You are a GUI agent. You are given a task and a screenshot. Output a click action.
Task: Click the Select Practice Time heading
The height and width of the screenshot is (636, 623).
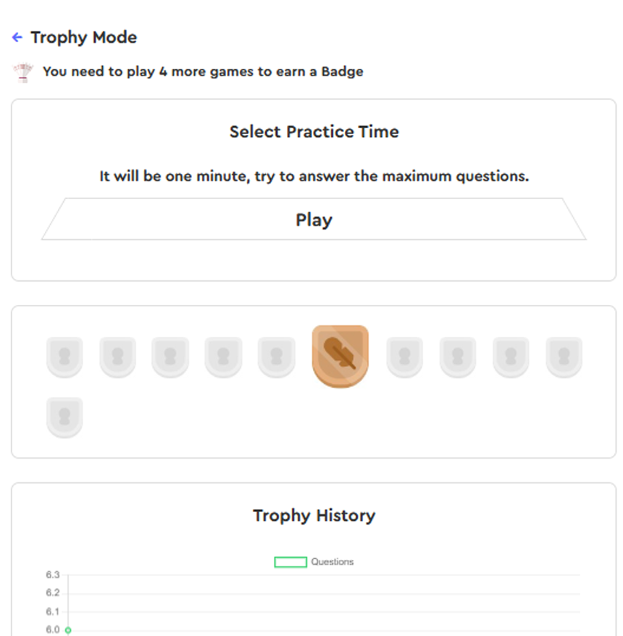[314, 132]
